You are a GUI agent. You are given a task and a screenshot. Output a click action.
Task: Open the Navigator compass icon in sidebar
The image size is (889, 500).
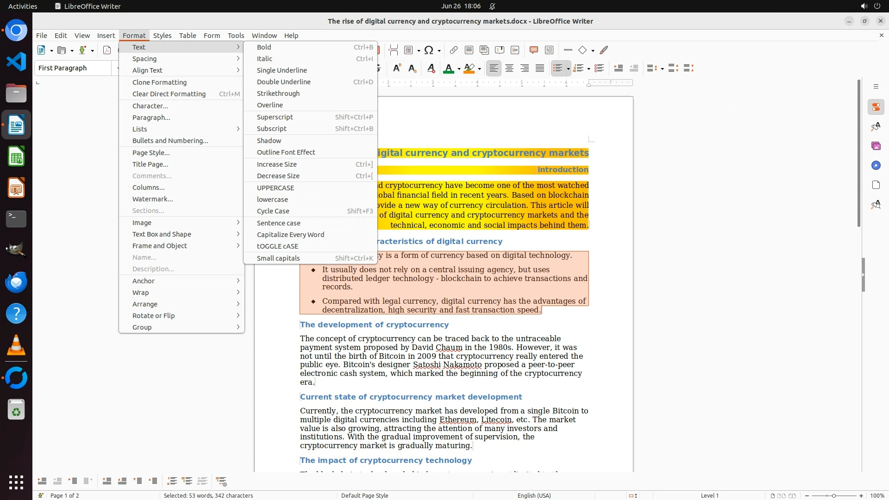point(876,166)
